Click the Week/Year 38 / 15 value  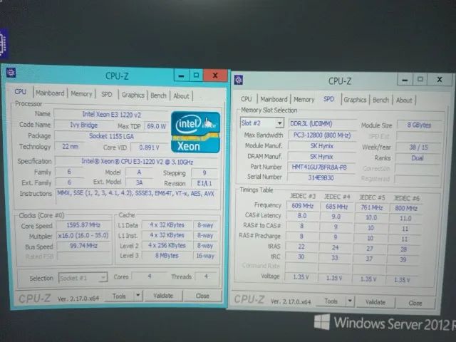418,147
